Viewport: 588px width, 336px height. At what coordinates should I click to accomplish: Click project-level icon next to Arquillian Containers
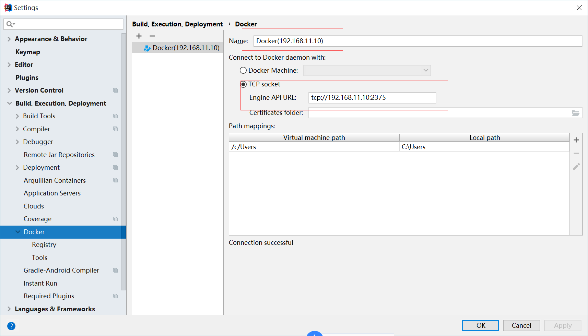(x=115, y=180)
